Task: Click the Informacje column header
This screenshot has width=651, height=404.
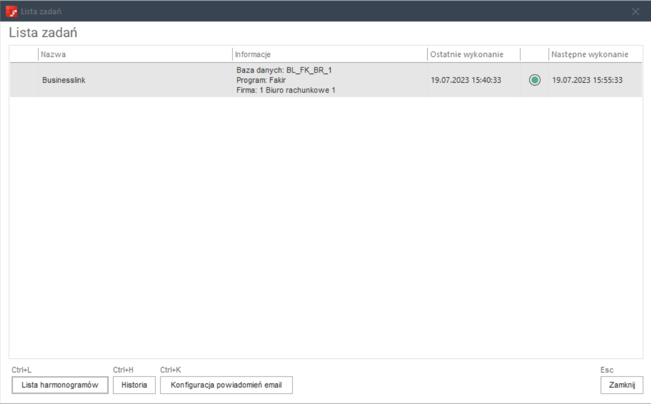Action: [x=329, y=54]
